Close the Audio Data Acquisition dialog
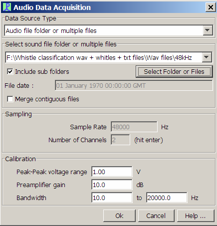Screen dimensions: 217x226 click(x=211, y=7)
